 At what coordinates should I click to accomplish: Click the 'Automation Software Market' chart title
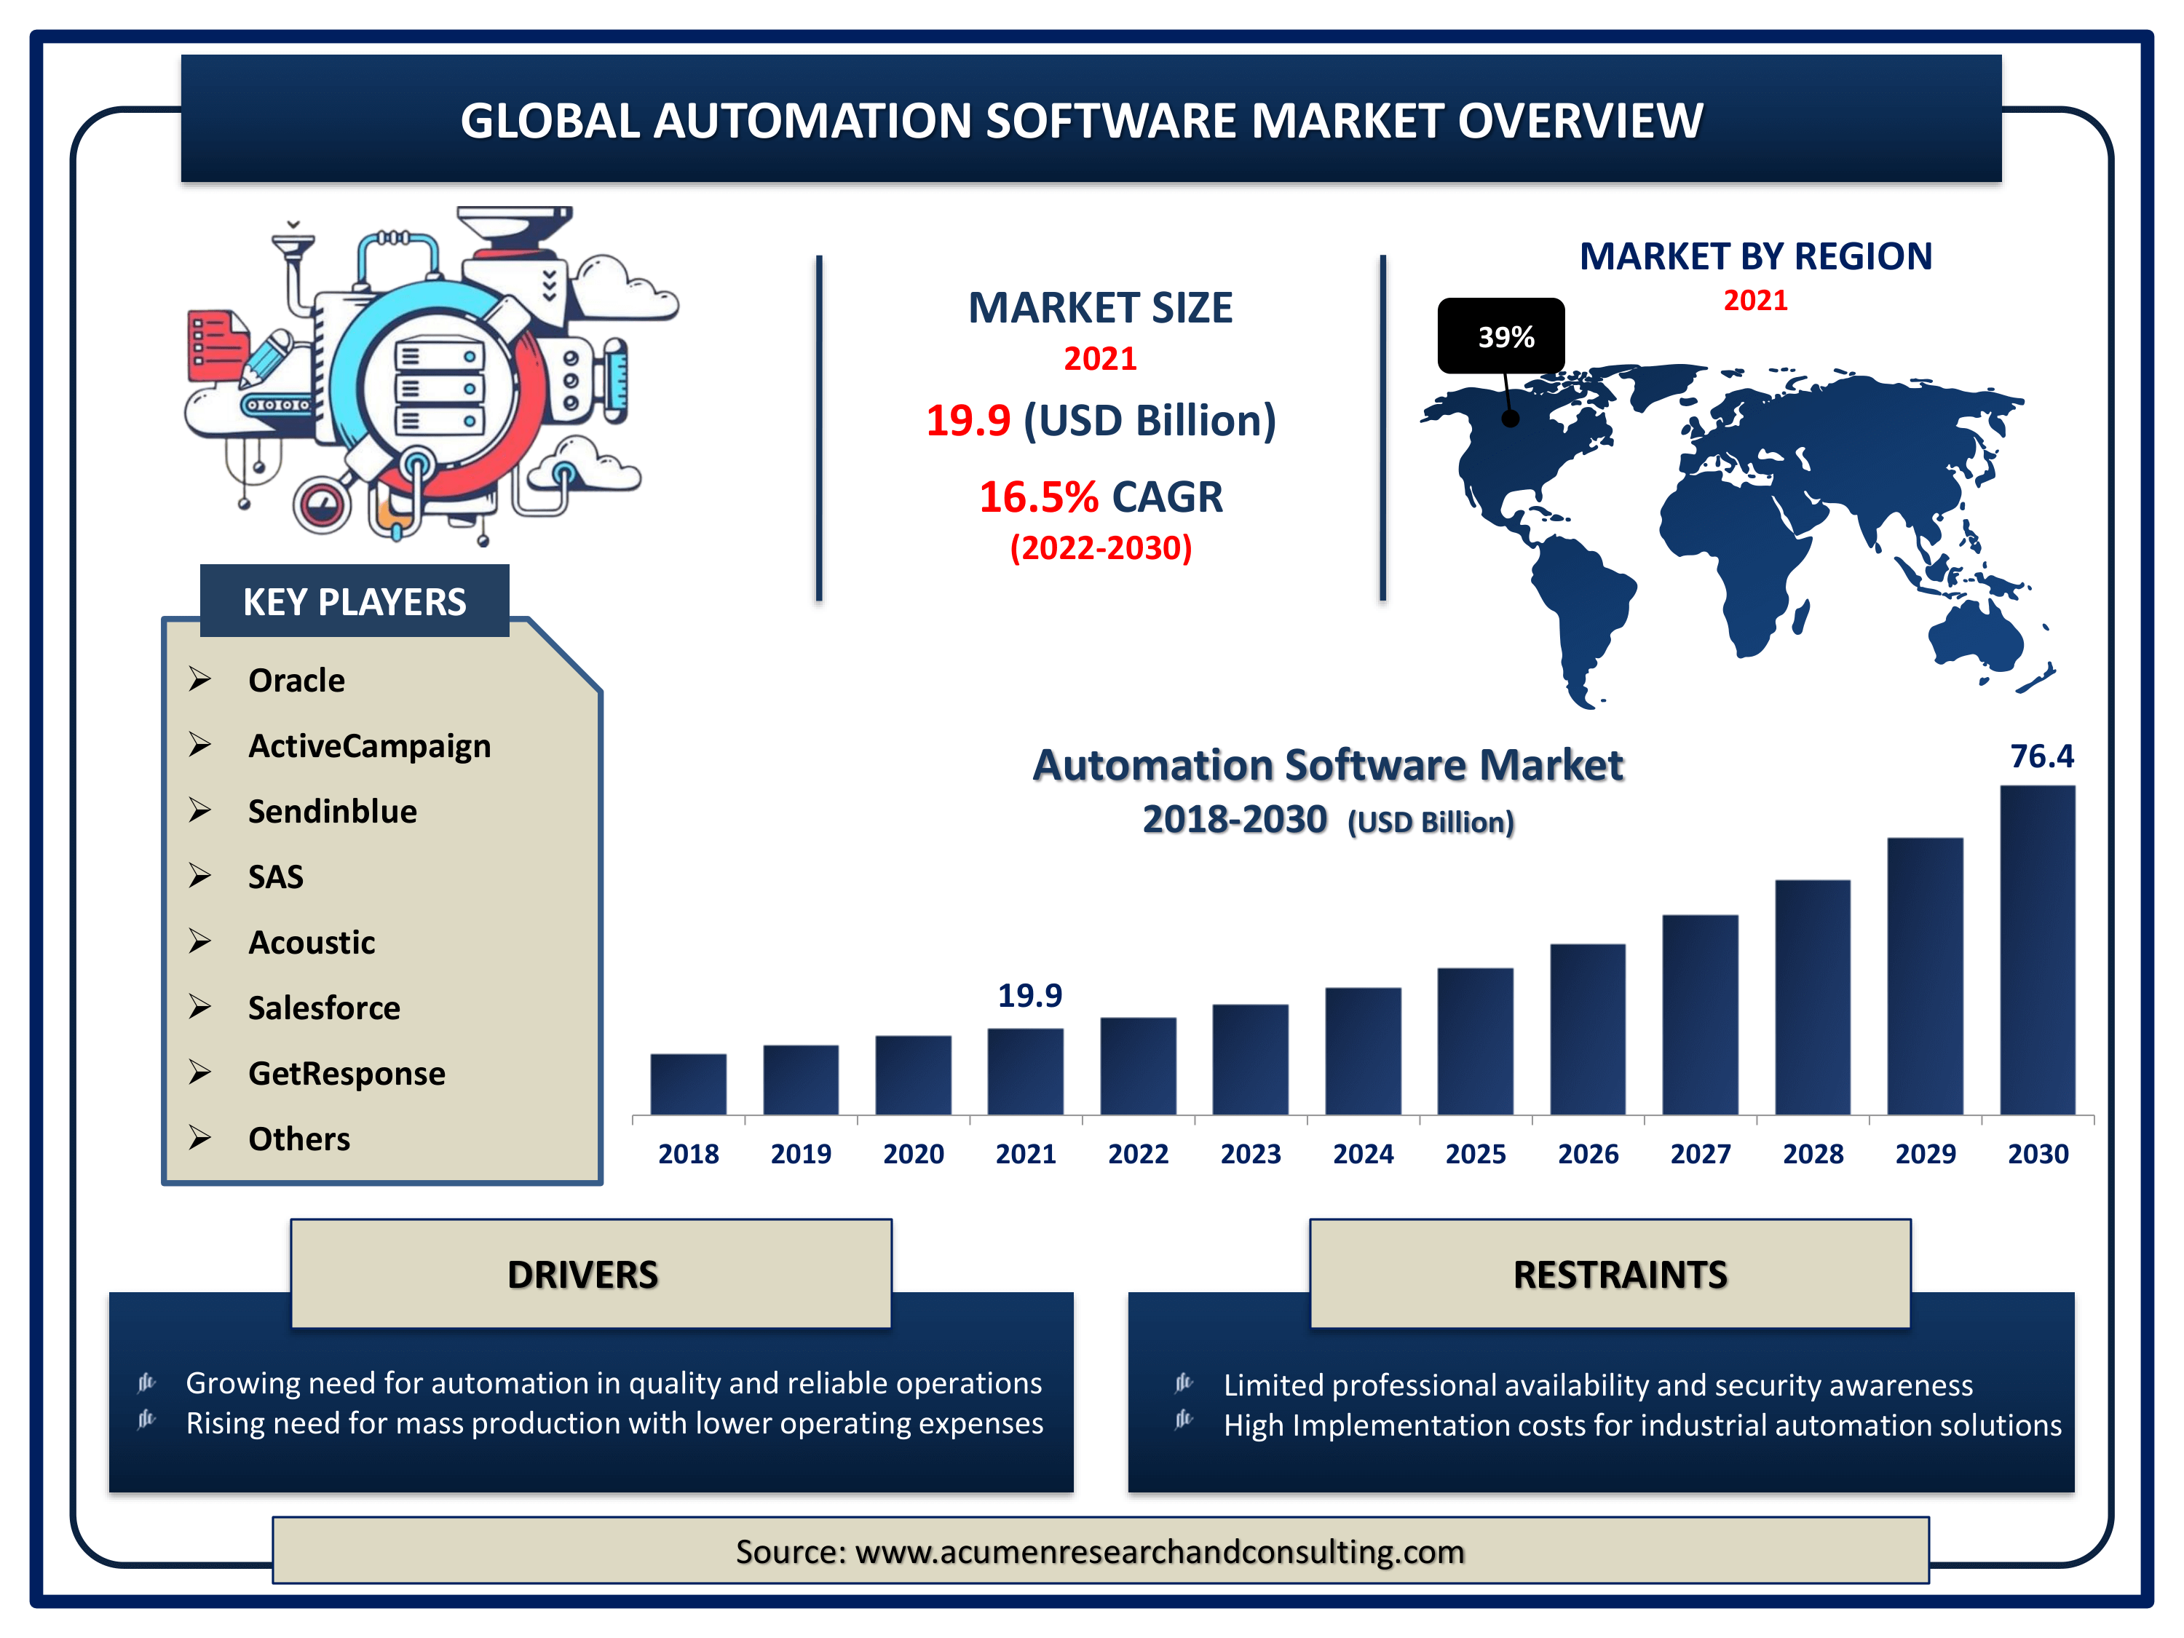pos(1328,765)
